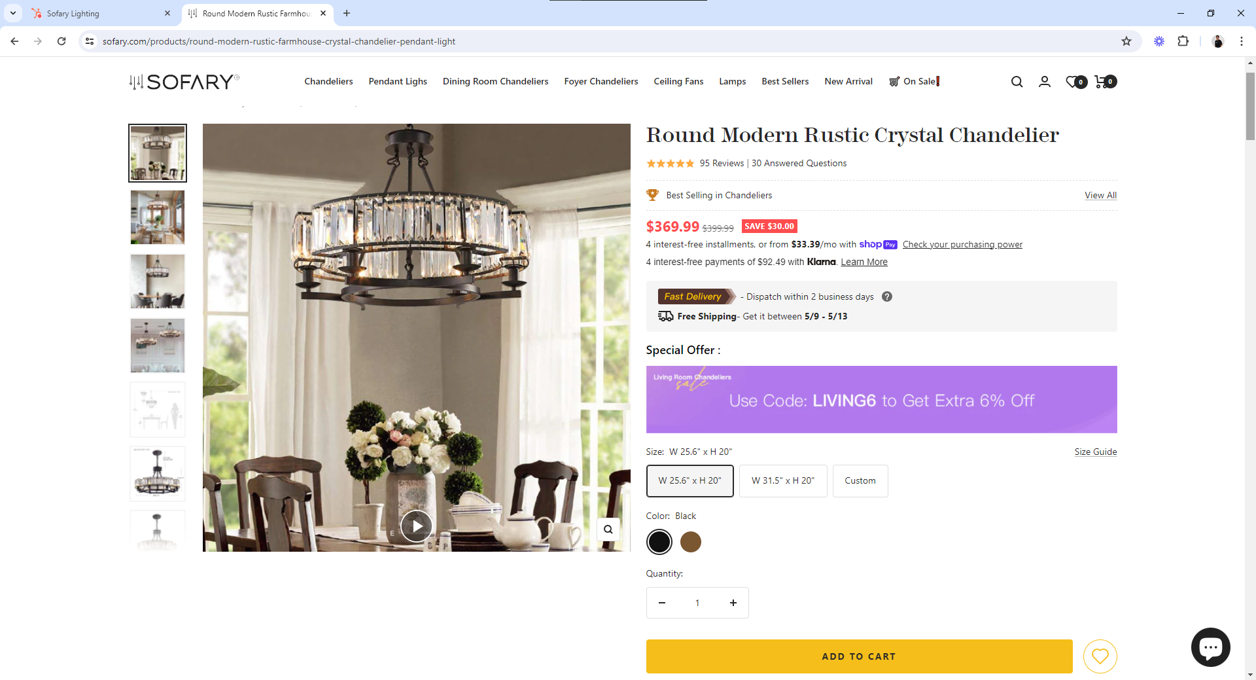This screenshot has width=1256, height=680.
Task: Open the wishlist heart icon in header
Action: click(1076, 82)
